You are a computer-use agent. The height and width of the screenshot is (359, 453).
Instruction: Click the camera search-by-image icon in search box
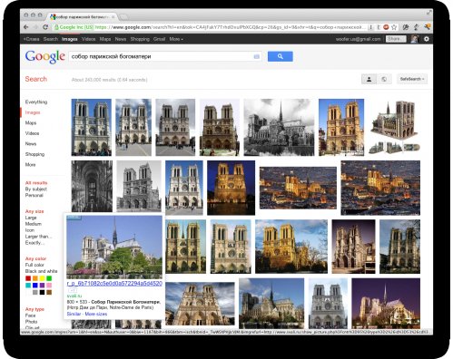click(x=256, y=56)
